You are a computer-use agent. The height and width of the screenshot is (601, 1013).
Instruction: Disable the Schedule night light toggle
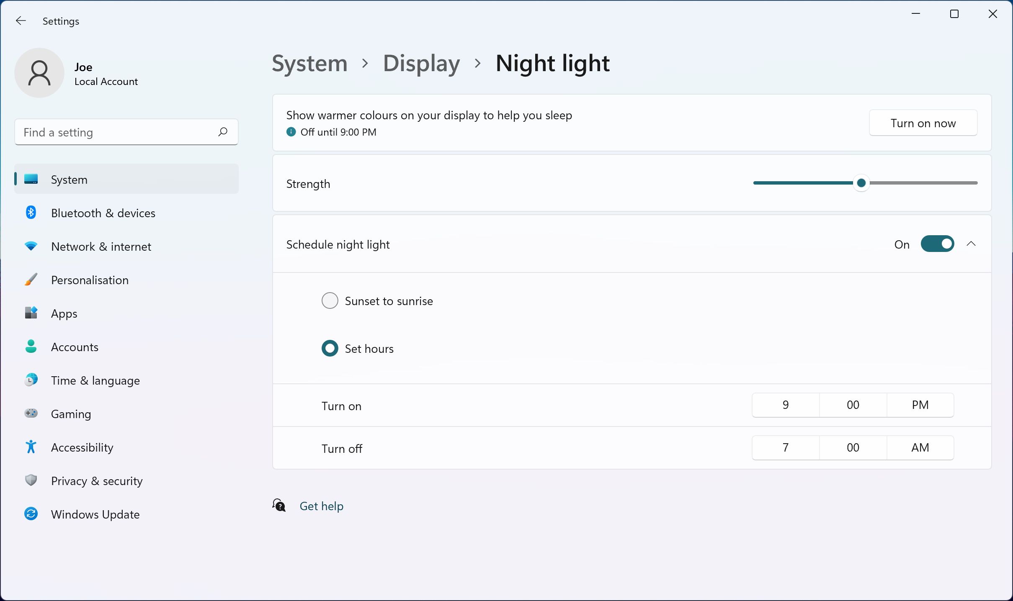point(937,244)
